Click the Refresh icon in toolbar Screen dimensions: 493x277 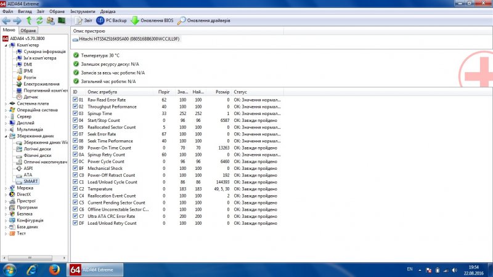pos(39,20)
